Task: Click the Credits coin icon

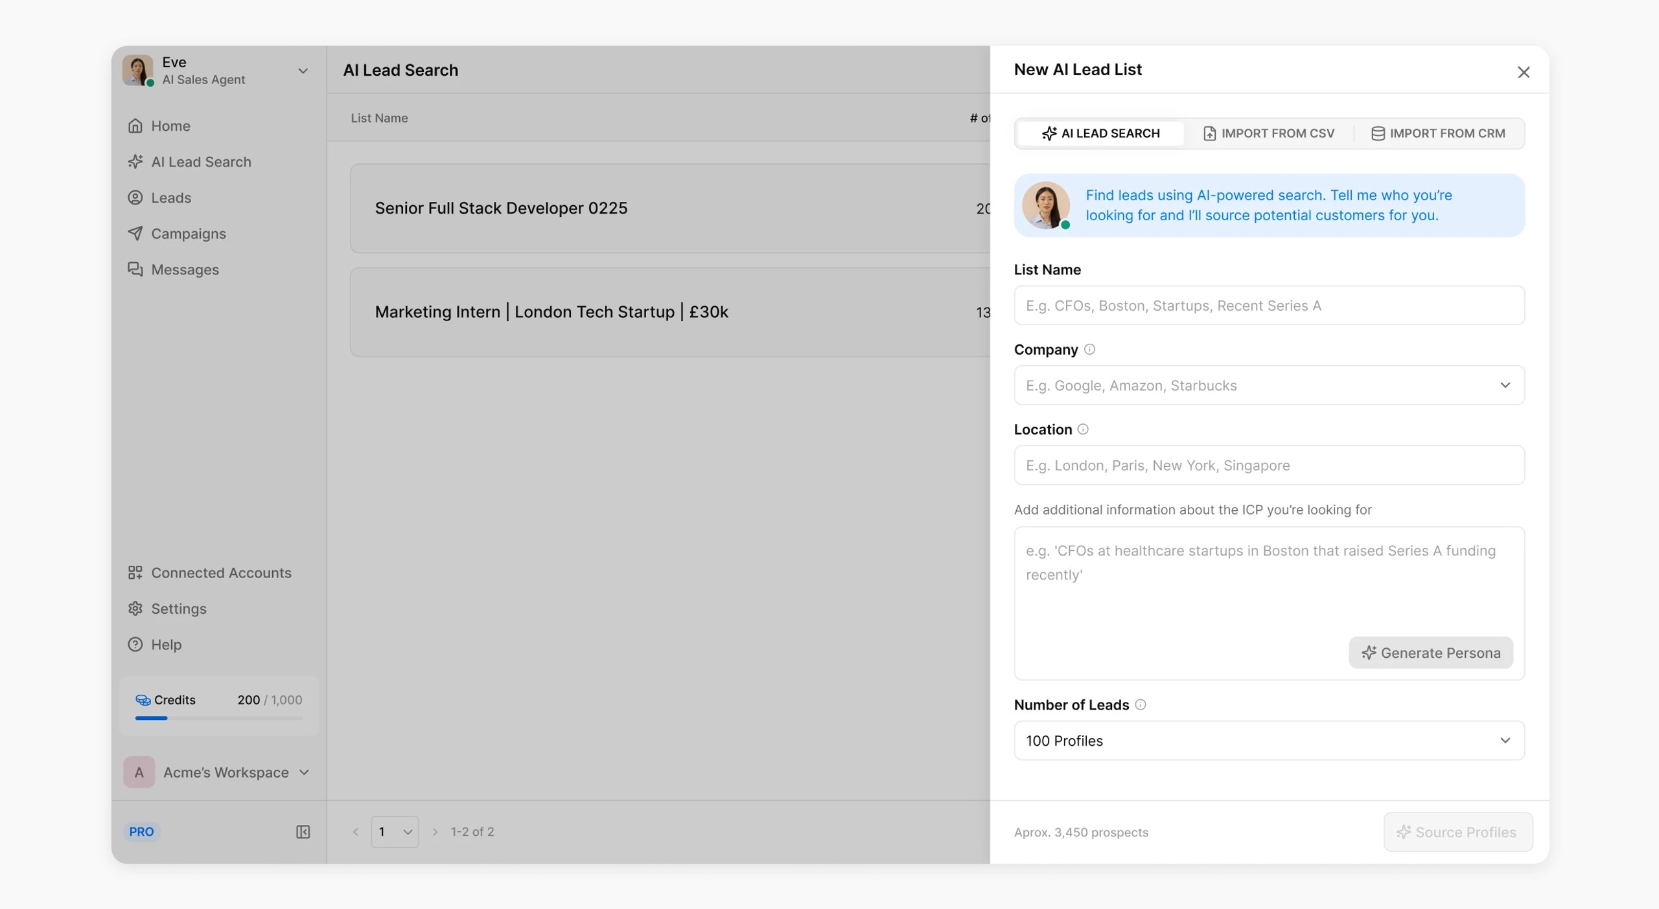Action: 143,700
